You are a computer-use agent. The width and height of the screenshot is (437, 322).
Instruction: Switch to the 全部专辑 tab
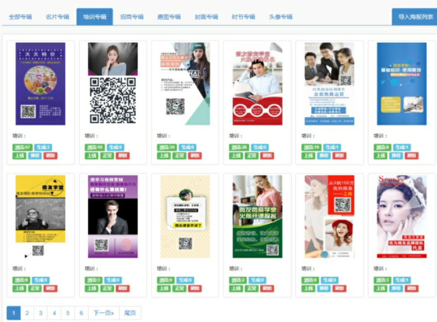(20, 17)
